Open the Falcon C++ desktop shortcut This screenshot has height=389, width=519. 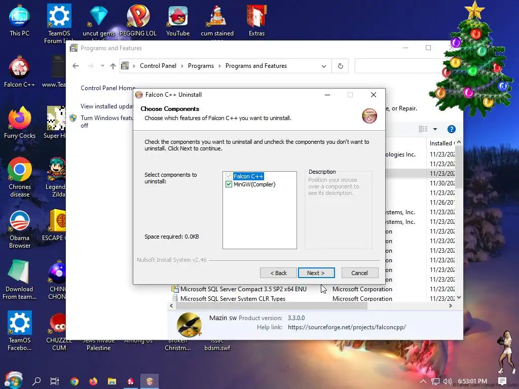(x=20, y=72)
